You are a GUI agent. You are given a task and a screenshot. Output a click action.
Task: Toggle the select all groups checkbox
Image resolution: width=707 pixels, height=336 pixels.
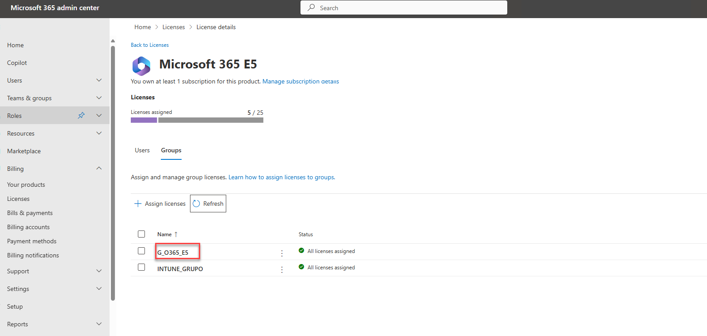coord(141,234)
